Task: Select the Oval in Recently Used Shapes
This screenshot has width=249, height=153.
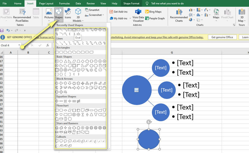Action: pos(74,30)
